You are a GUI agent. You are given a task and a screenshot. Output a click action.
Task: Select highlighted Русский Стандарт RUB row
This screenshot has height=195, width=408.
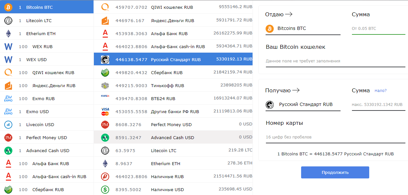point(173,59)
